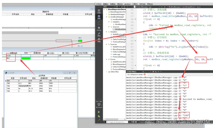Select selected ModbusManager source file in tree
The height and width of the screenshot is (128, 213).
tap(120, 29)
